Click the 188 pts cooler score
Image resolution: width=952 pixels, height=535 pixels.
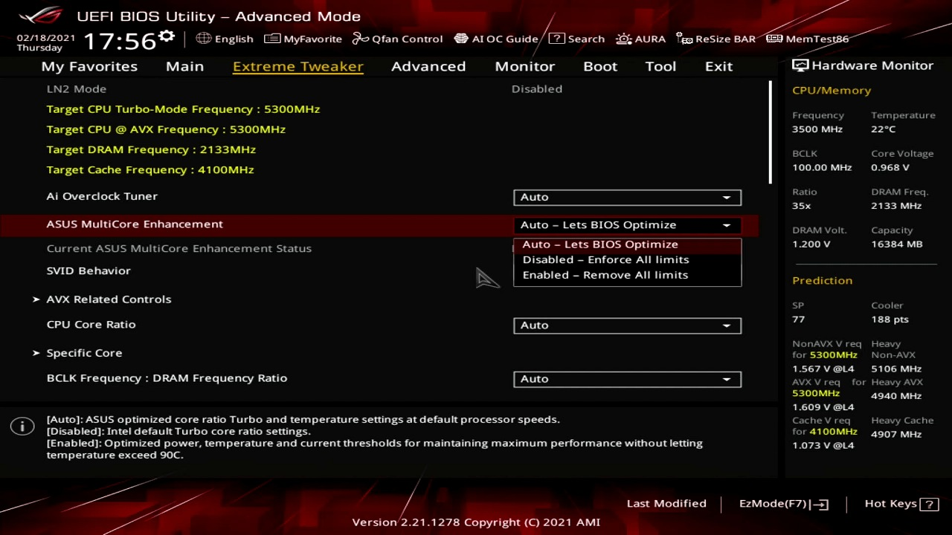890,319
